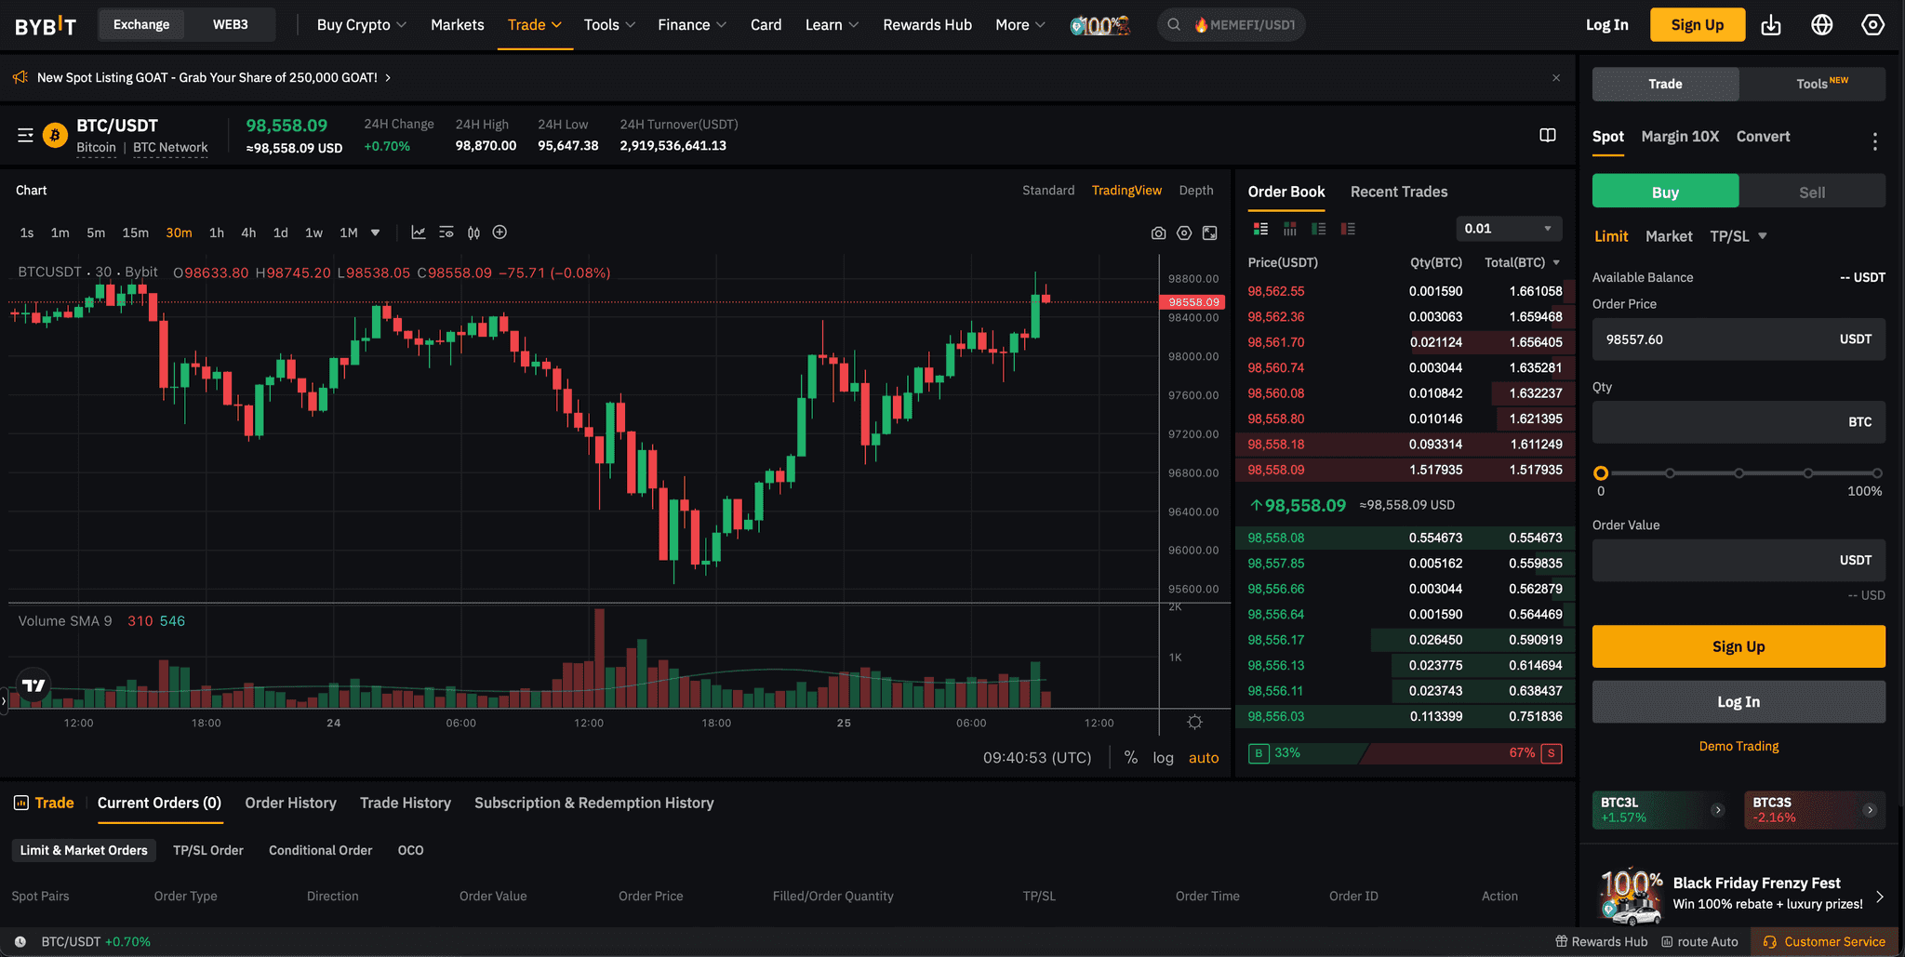This screenshot has width=1905, height=957.
Task: Click the search icon in the top bar
Action: pyautogui.click(x=1174, y=25)
